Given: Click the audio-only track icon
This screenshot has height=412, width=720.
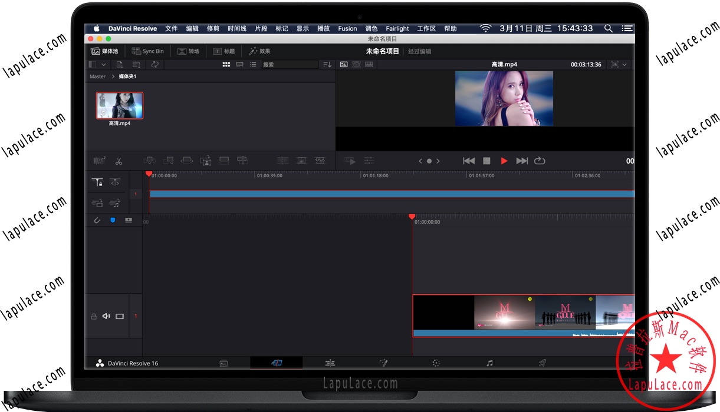Looking at the screenshot, I should pos(115,203).
